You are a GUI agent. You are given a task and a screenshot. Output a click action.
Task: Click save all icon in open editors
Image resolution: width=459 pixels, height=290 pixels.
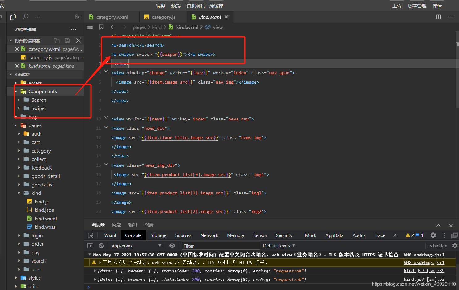(x=67, y=40)
